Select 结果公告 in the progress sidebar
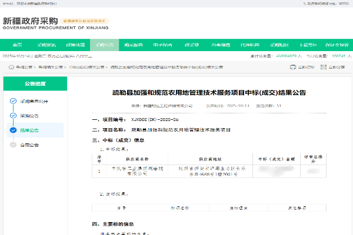Screen dimensions: 353x235 (x=29, y=130)
